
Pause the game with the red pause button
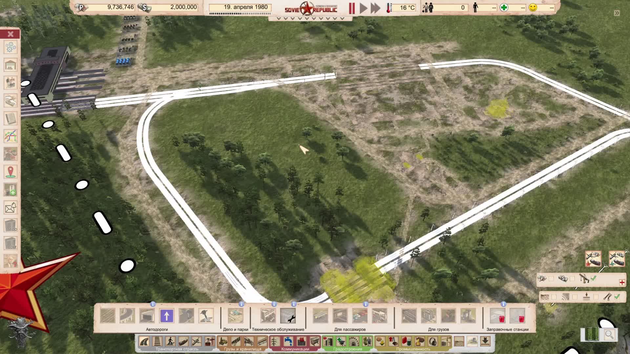[352, 8]
